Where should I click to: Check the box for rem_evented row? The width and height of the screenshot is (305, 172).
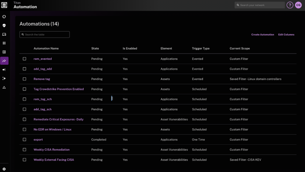[x=24, y=59]
